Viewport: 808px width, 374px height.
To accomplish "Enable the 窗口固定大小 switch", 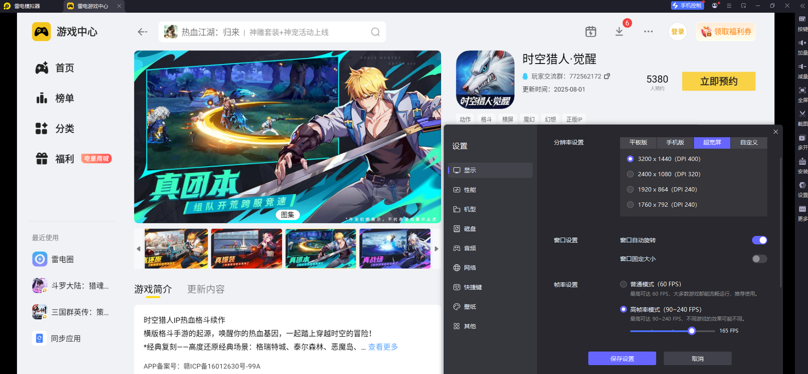I will pyautogui.click(x=760, y=259).
